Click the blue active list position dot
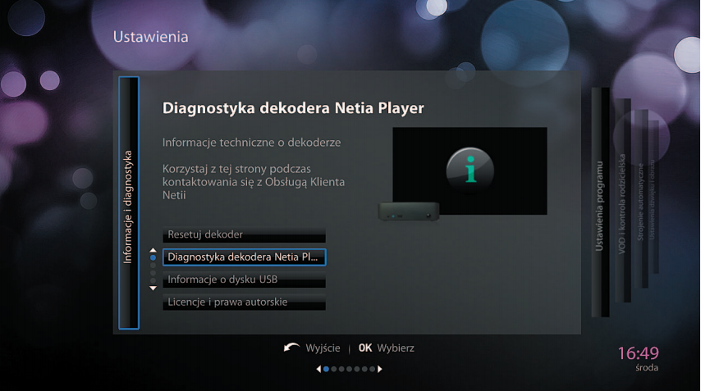Image resolution: width=701 pixels, height=391 pixels. 153,258
